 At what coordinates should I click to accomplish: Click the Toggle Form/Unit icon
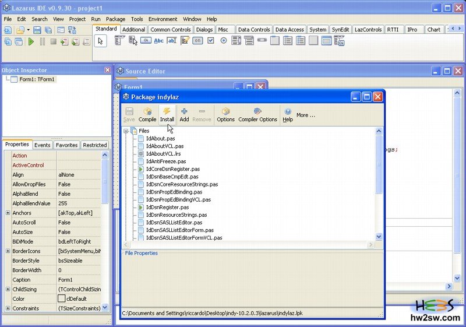(72, 30)
